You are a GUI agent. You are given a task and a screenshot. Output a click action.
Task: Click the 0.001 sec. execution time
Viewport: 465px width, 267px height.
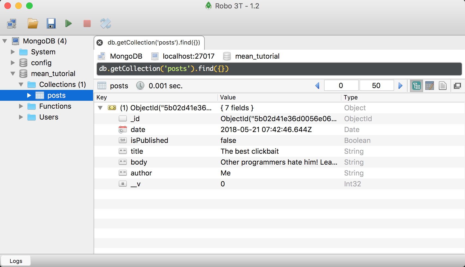(x=166, y=86)
